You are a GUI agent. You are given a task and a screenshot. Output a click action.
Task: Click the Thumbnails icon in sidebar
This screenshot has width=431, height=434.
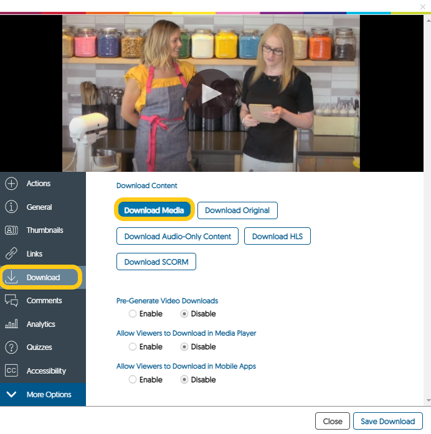[x=11, y=230]
